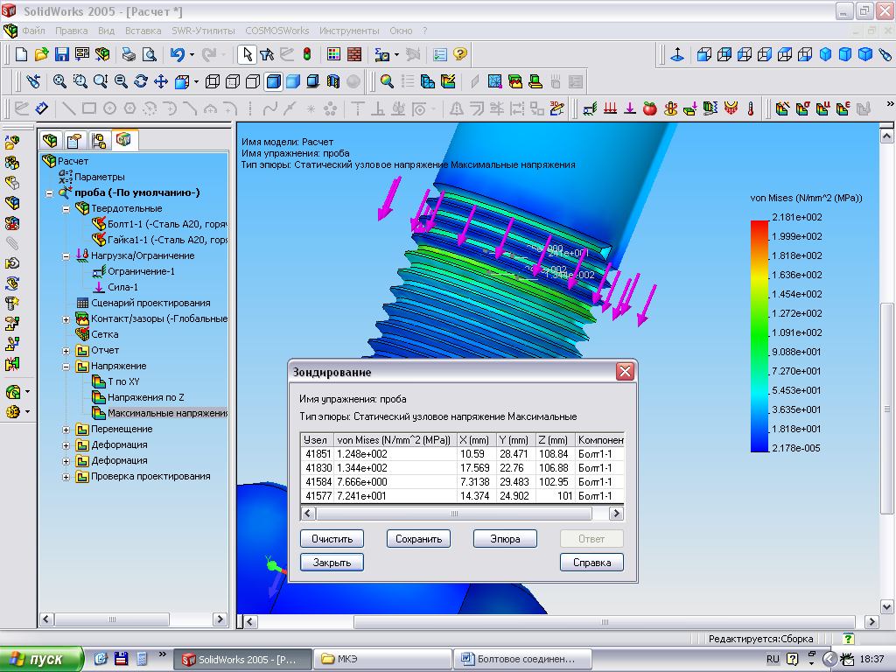Open the PropertyManager tab
The height and width of the screenshot is (672, 896).
point(74,140)
